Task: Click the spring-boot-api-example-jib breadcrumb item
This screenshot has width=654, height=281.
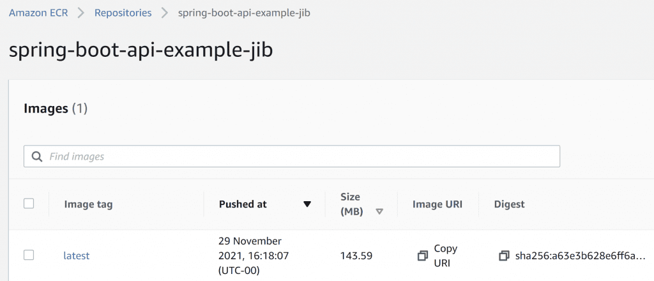Action: point(245,12)
